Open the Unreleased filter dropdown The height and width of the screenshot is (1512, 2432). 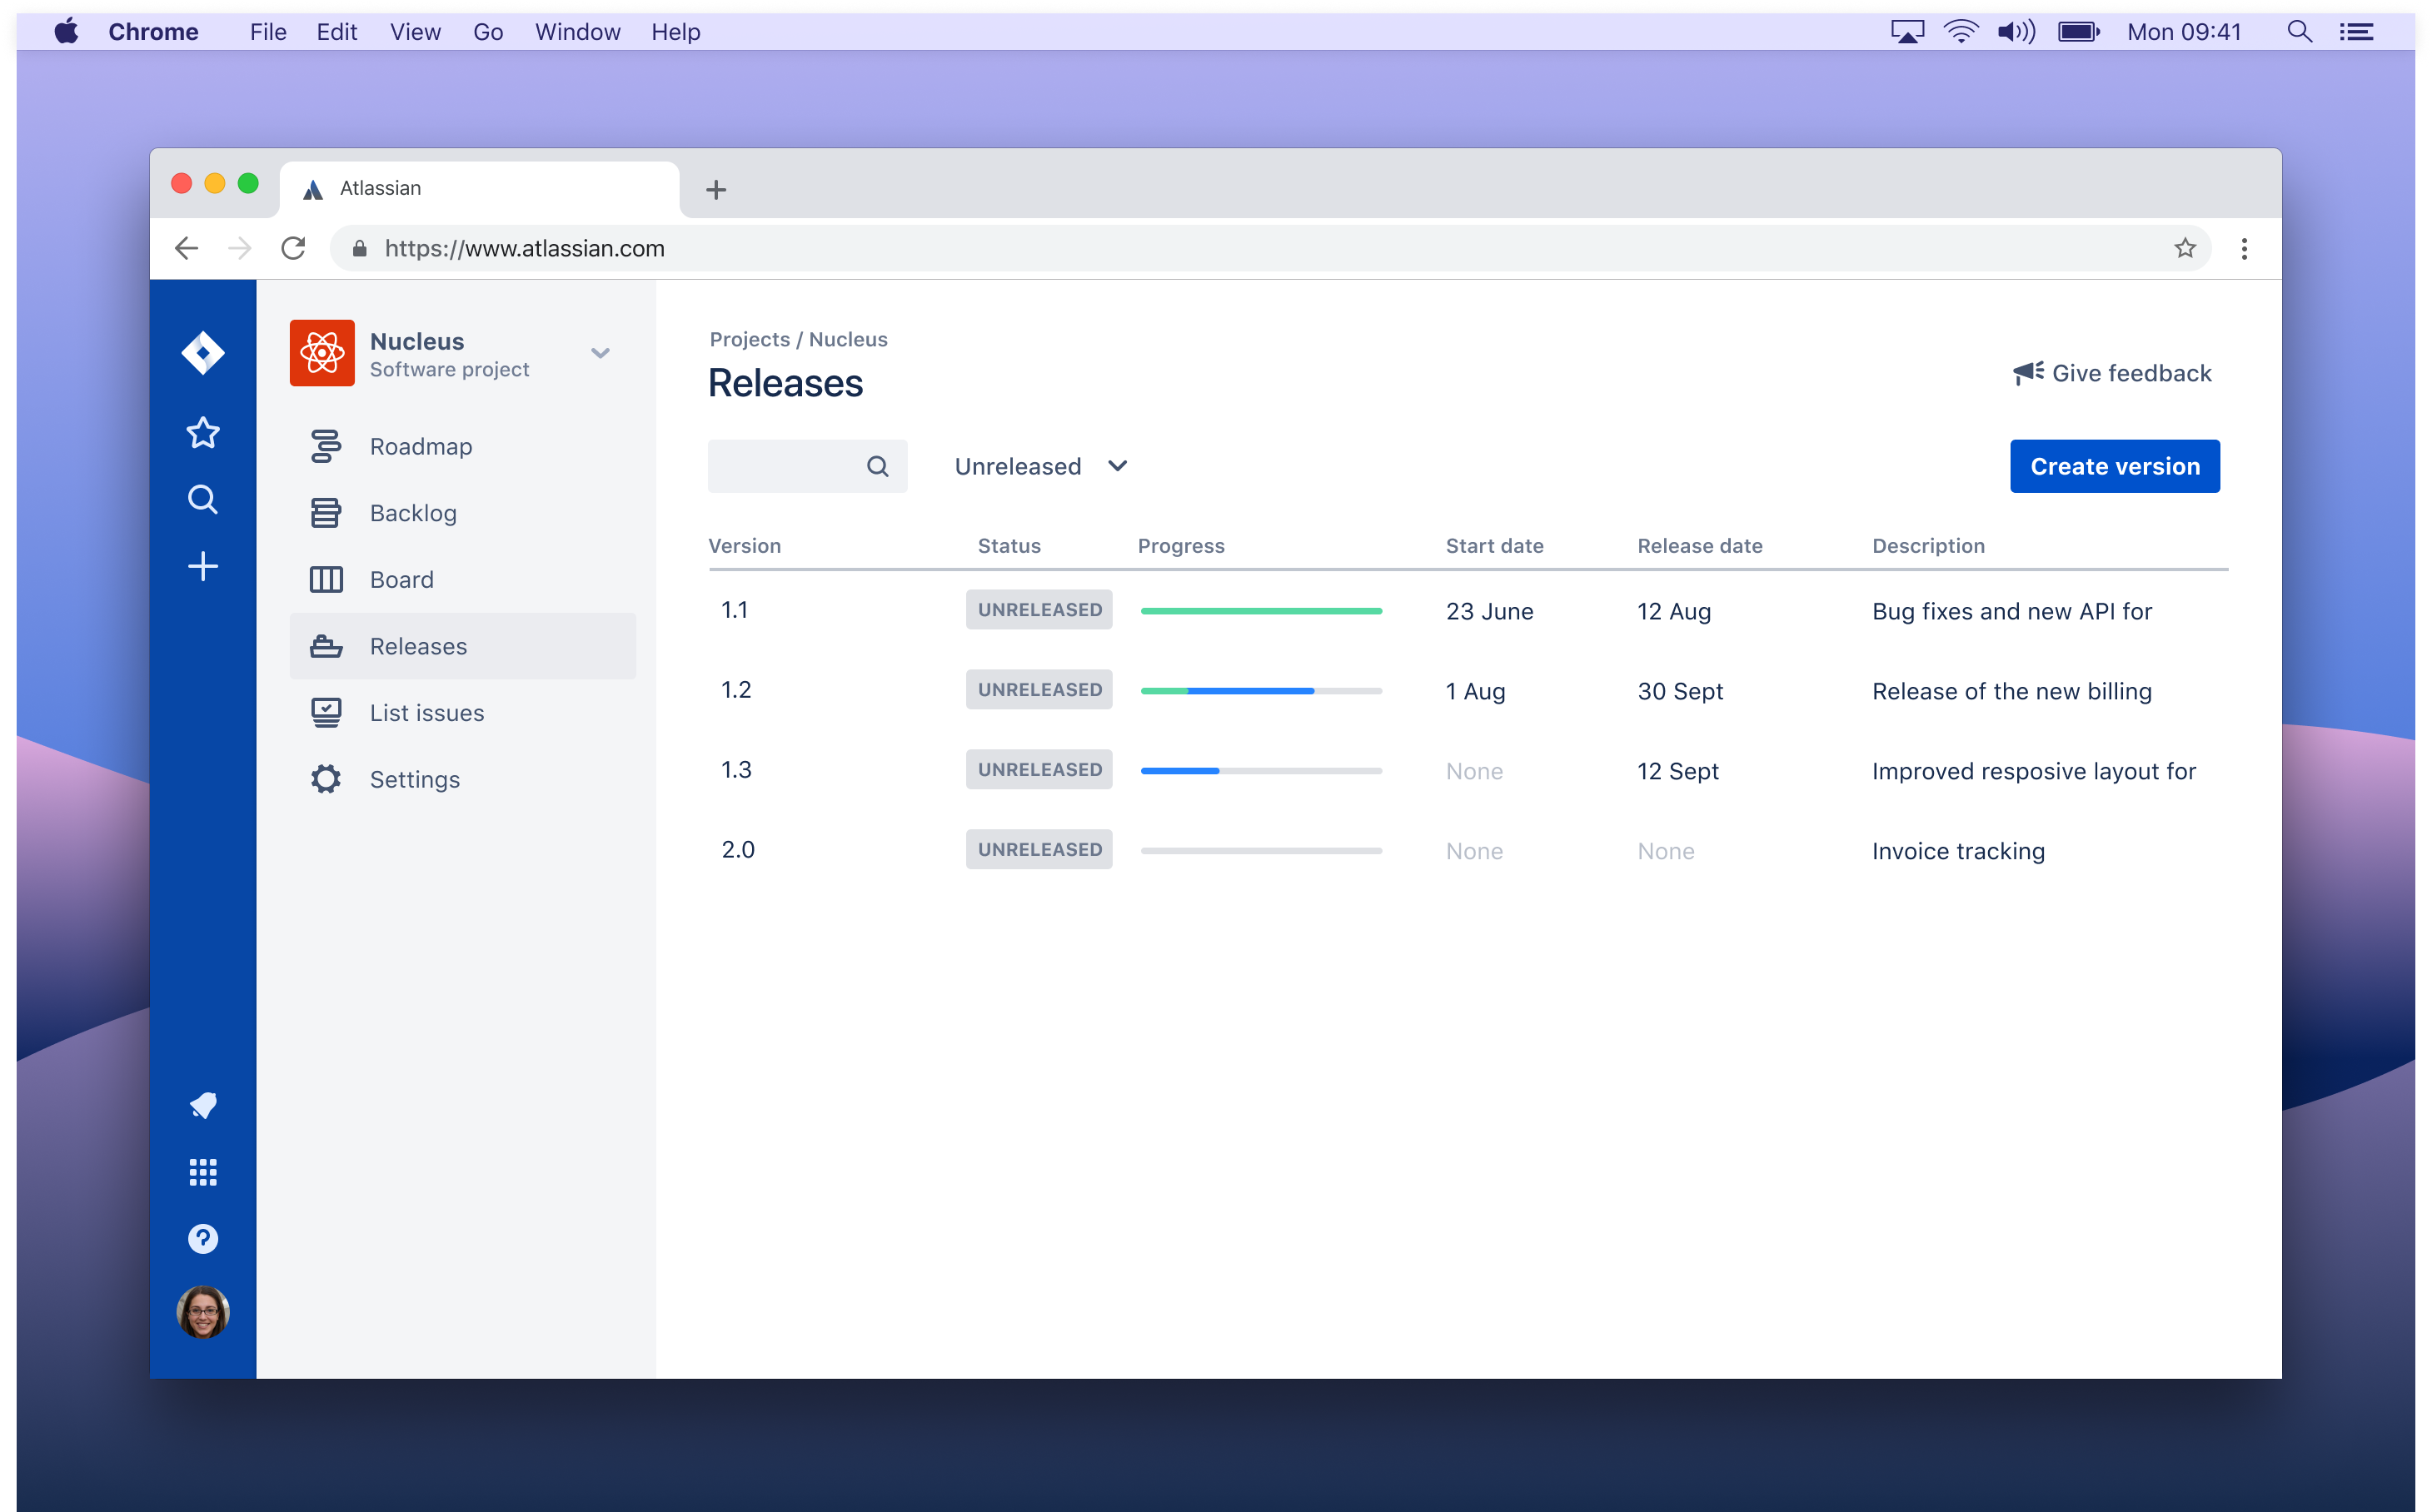coord(1040,466)
